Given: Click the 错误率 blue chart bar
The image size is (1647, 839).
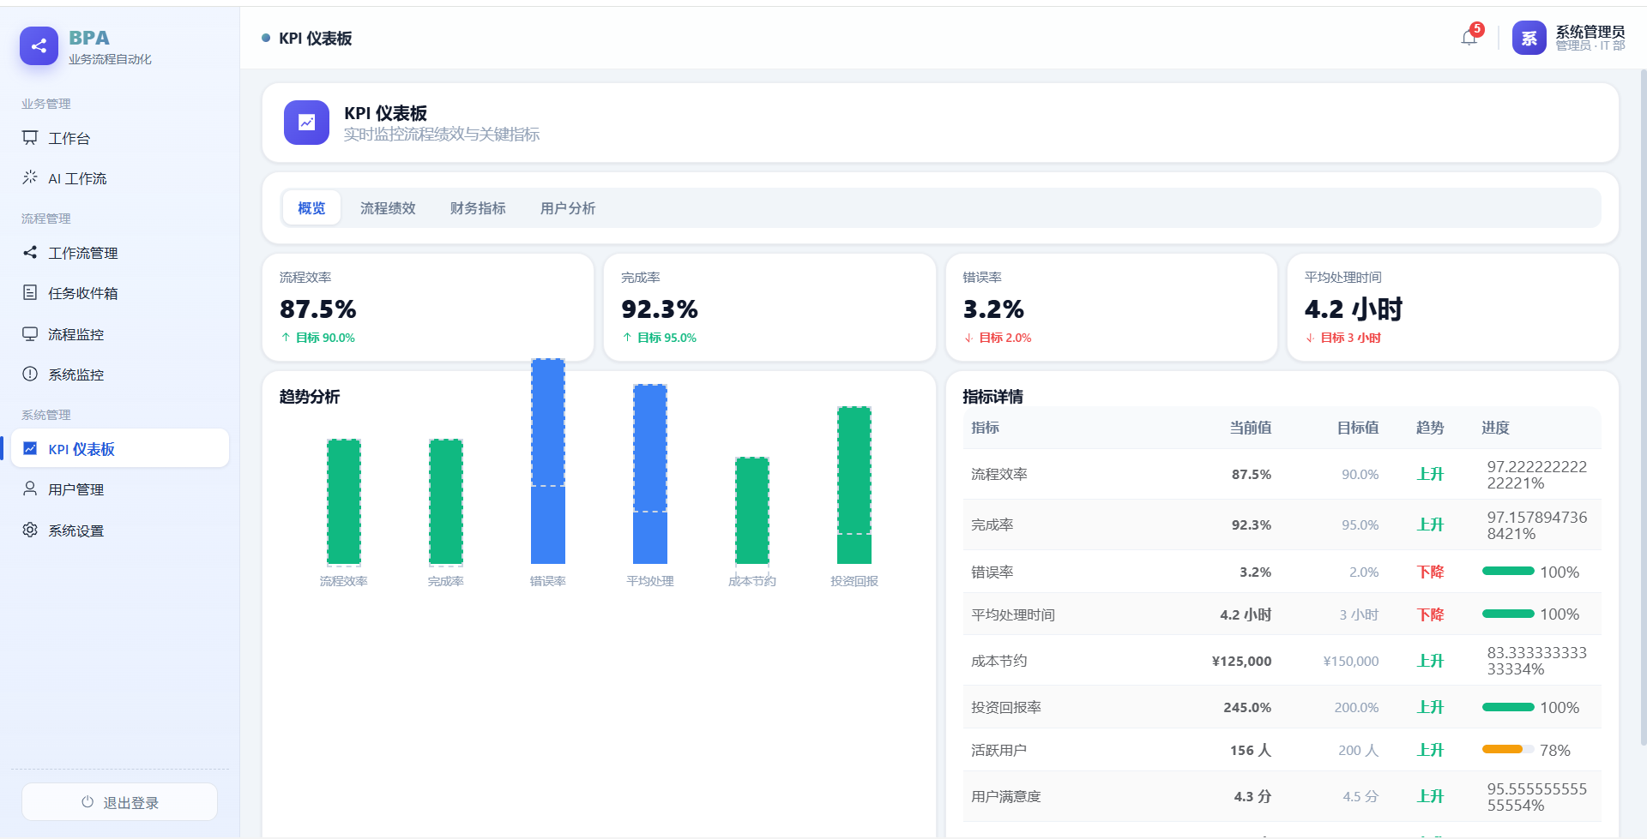Looking at the screenshot, I should tap(548, 461).
